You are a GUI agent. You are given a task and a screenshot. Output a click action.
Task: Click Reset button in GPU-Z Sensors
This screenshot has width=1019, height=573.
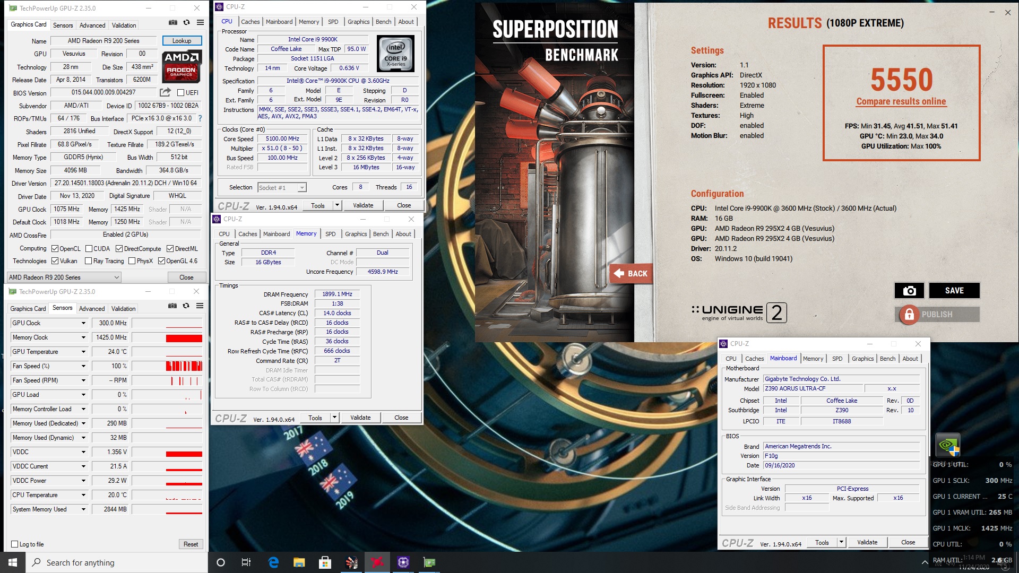[x=191, y=544]
